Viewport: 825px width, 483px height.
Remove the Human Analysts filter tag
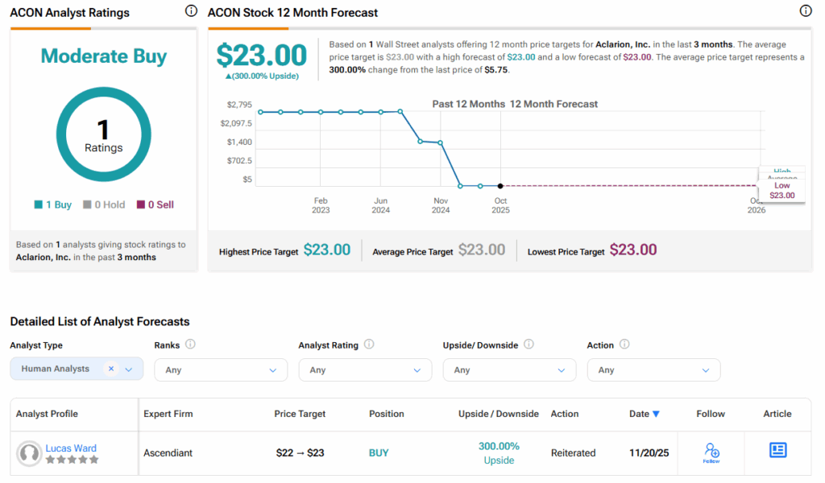[x=111, y=369]
